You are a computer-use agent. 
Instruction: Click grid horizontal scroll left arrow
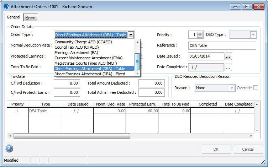10,136
